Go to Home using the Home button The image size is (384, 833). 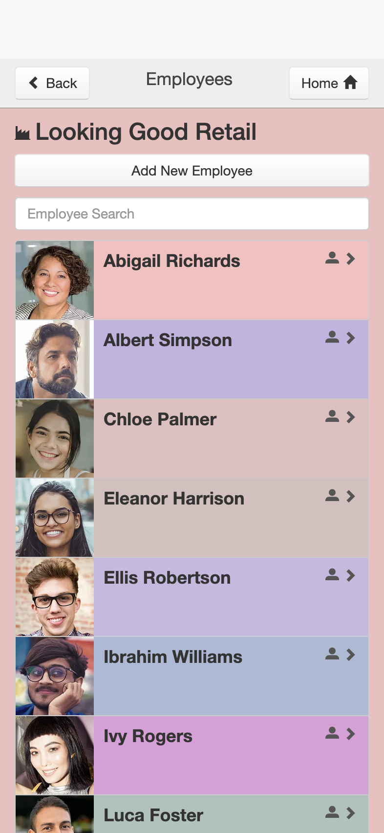[x=329, y=83]
